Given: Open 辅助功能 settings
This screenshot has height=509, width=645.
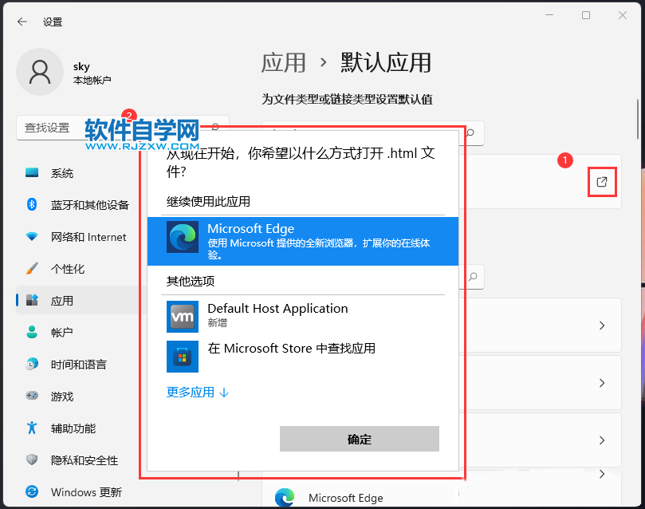Looking at the screenshot, I should point(73,428).
